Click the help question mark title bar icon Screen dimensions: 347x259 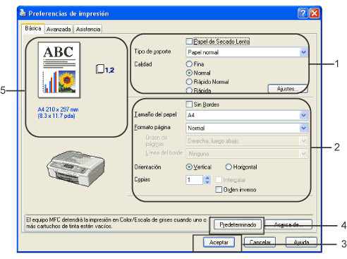303,13
